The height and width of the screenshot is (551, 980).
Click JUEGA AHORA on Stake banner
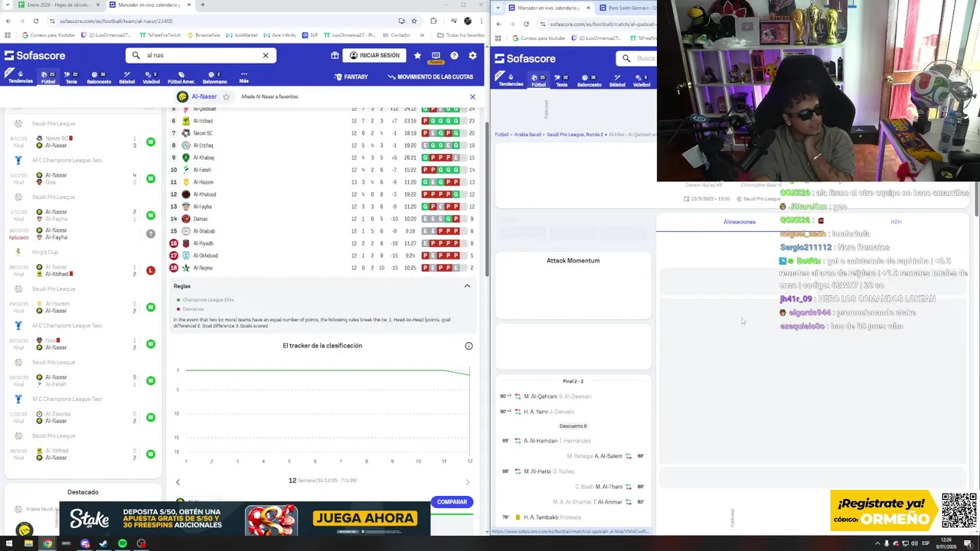366,518
